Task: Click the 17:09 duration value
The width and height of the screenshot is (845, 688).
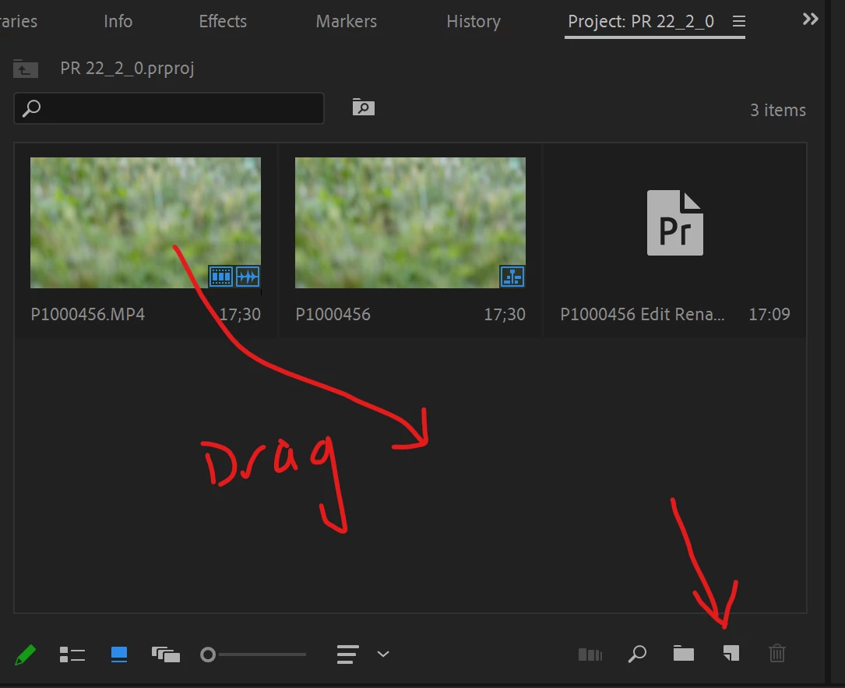Action: [769, 314]
